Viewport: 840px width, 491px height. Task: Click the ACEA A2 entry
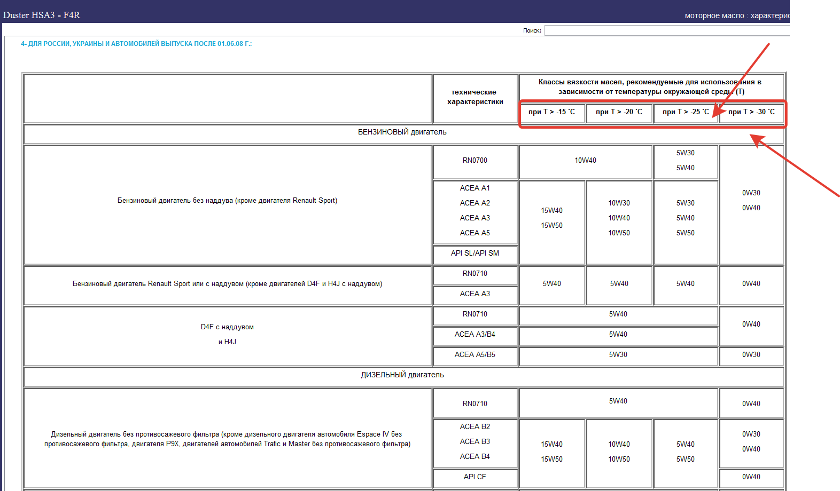click(475, 203)
